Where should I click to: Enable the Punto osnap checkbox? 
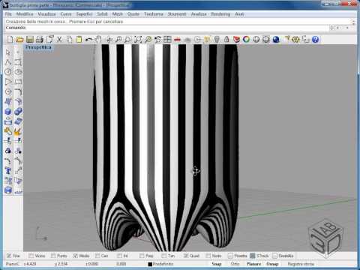tap(53, 256)
